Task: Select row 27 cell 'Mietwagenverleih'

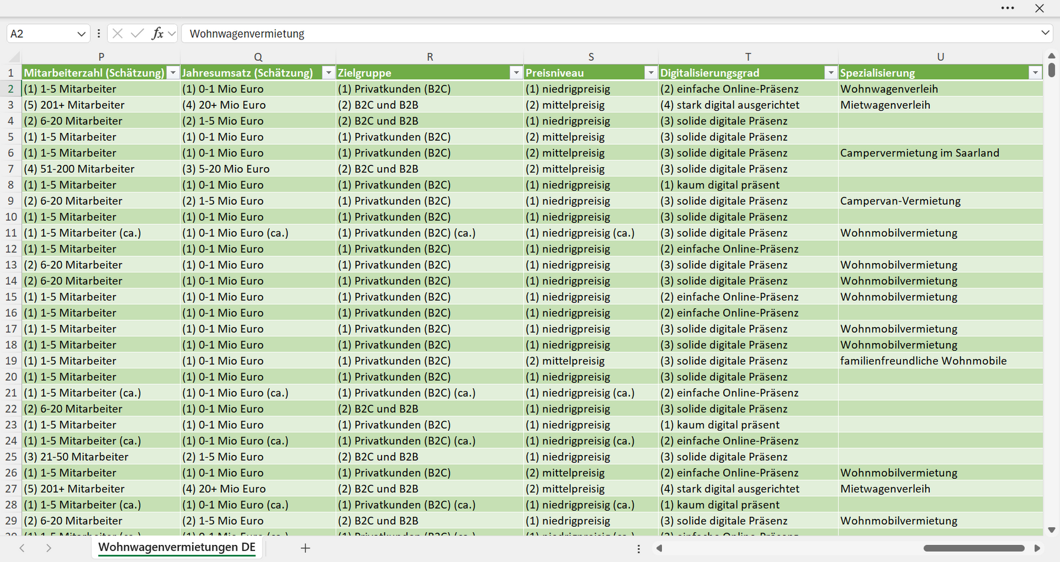Action: pos(940,488)
